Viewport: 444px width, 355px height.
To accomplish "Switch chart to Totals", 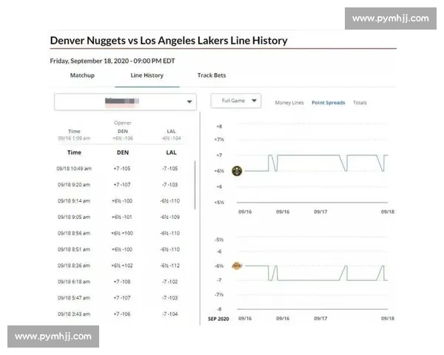I will click(x=360, y=103).
